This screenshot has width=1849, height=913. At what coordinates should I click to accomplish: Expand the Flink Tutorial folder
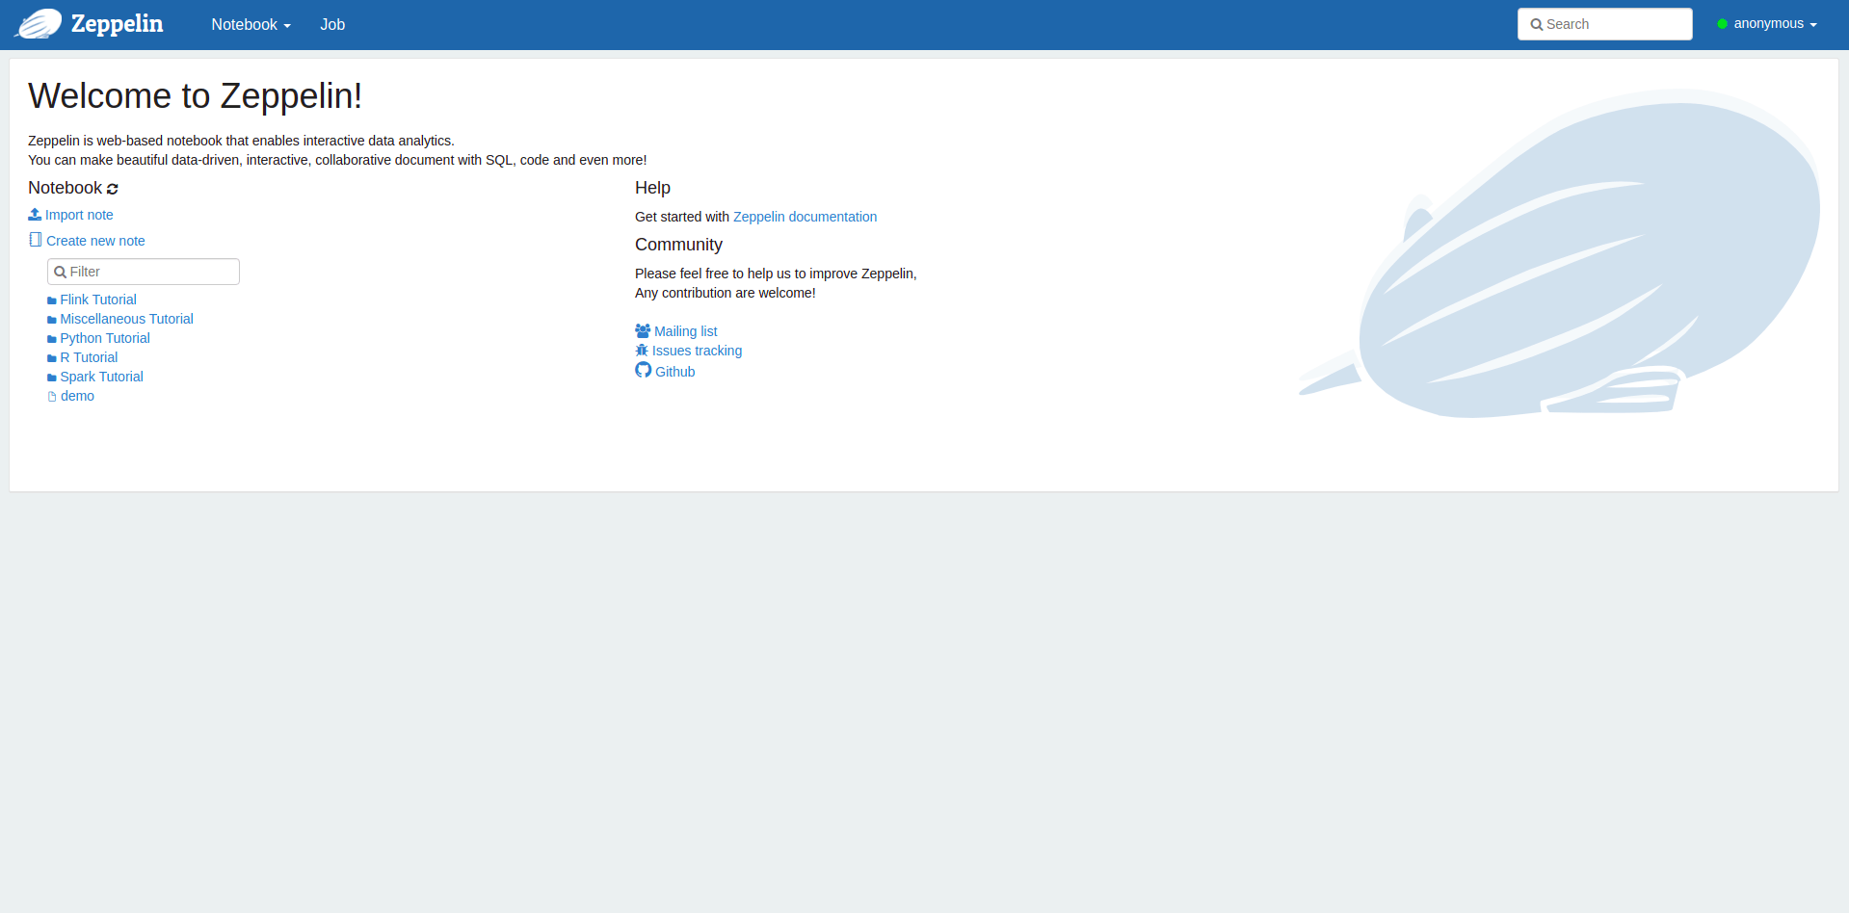click(98, 300)
